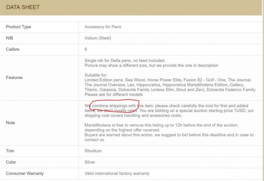264x181 pixels.
Task: Select the Color row label
Action: click(11, 162)
